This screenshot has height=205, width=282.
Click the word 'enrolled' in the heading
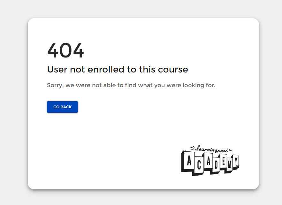[x=106, y=69]
